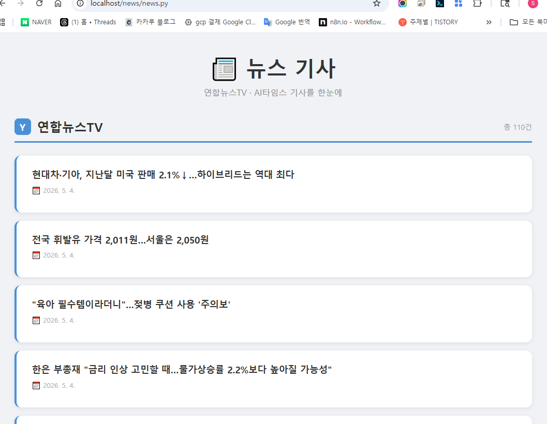This screenshot has width=547, height=424.
Task: Open the extensions puzzle icon
Action: pos(477,4)
